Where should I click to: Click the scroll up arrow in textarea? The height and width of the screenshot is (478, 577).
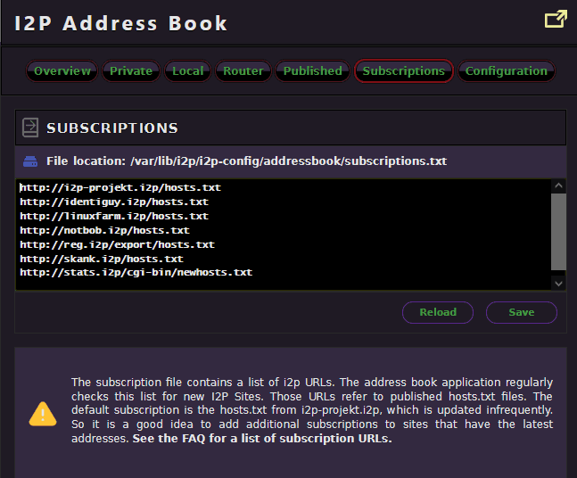coord(558,185)
